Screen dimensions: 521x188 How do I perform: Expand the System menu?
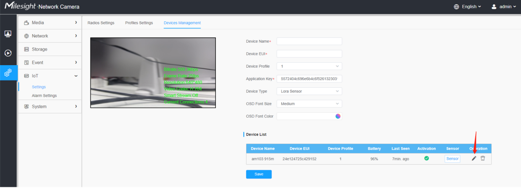pos(50,106)
